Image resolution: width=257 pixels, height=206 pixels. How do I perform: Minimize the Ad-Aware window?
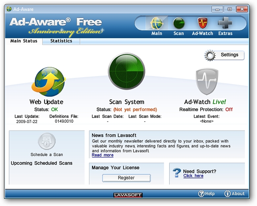(217, 9)
